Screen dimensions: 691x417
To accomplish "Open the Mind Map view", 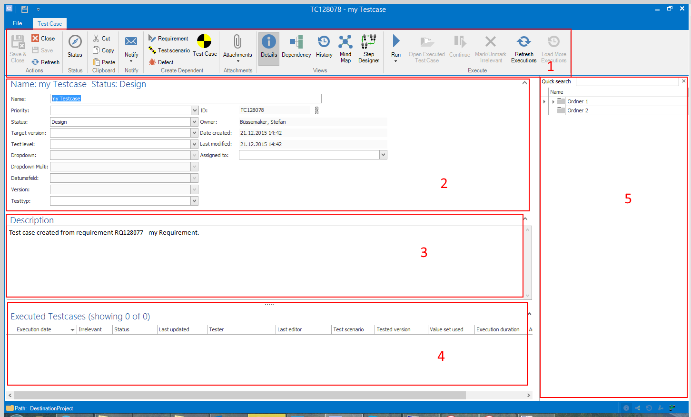I will point(345,48).
